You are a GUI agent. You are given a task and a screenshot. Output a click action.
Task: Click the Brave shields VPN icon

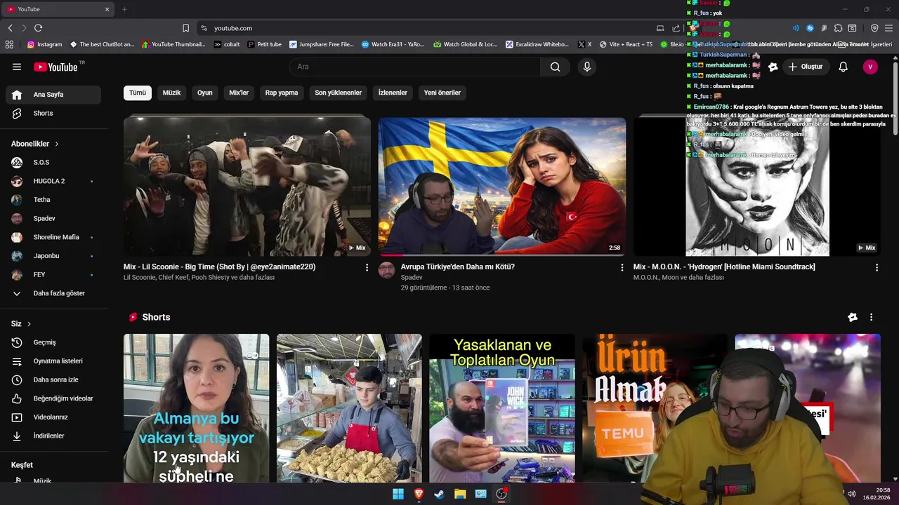coord(874,28)
